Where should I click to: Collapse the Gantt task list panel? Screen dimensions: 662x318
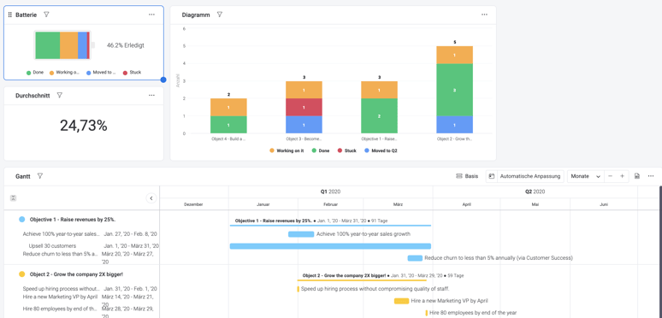[x=151, y=197]
